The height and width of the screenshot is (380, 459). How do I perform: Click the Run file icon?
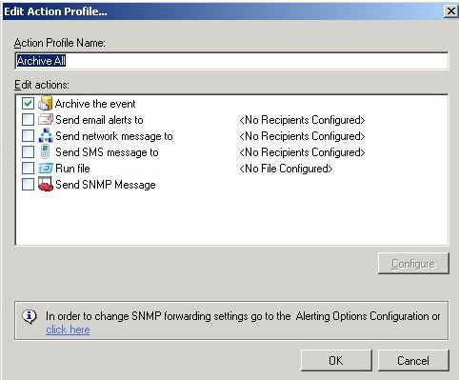(46, 168)
